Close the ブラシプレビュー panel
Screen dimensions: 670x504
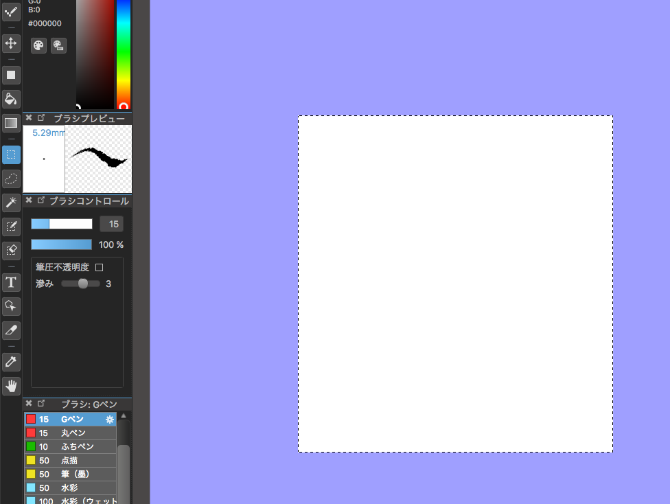(29, 118)
